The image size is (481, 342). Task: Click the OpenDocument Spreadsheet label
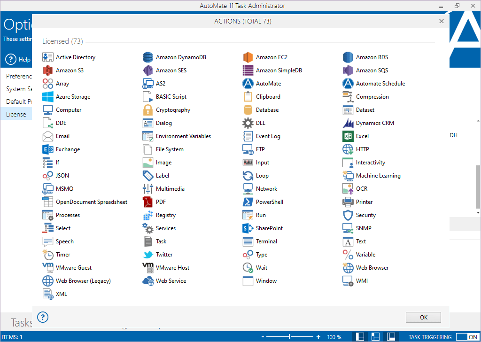point(92,202)
